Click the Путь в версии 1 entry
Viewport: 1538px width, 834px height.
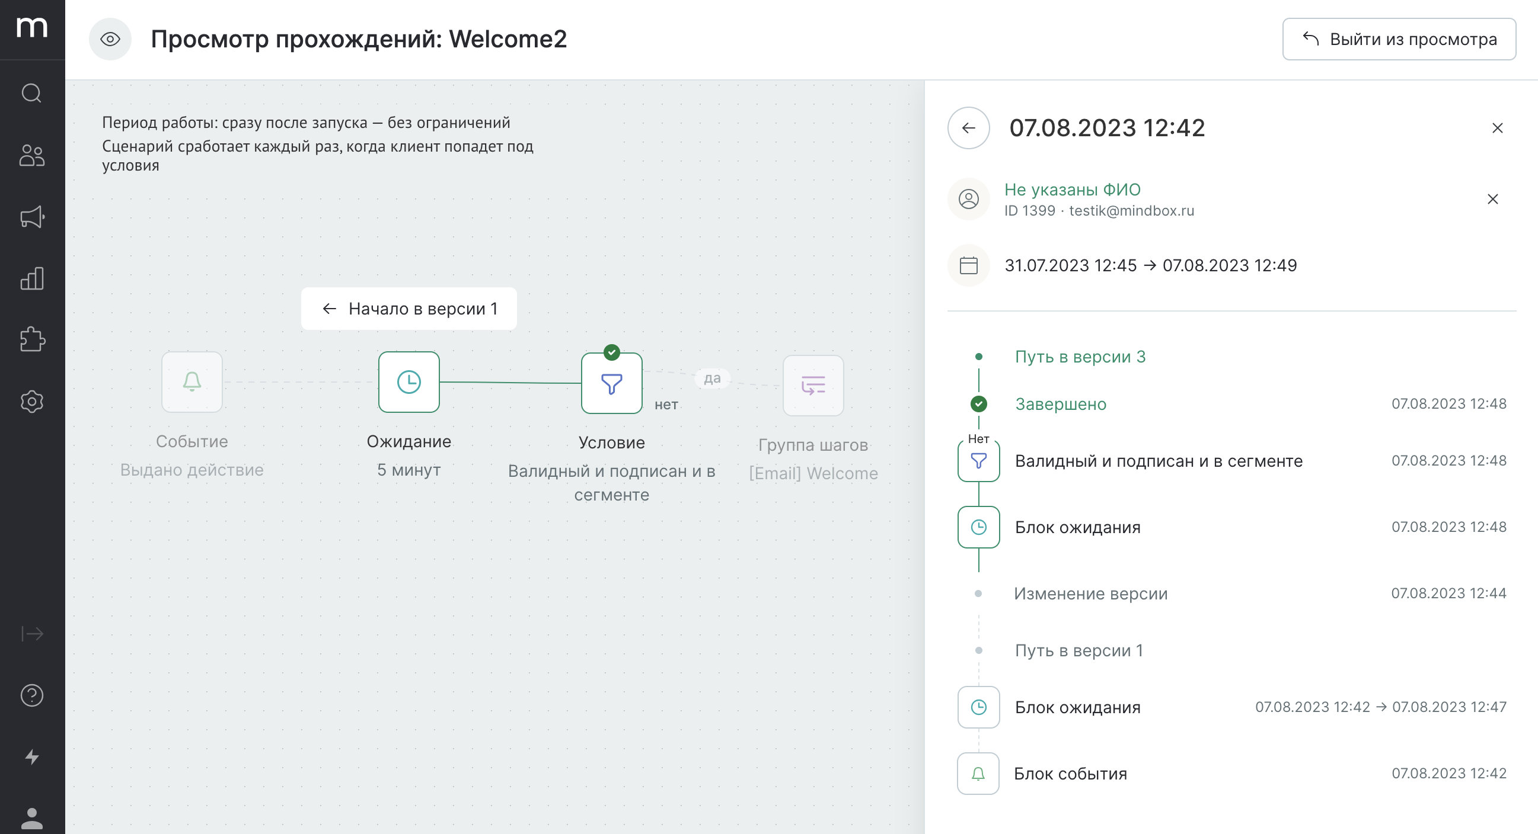(1079, 650)
